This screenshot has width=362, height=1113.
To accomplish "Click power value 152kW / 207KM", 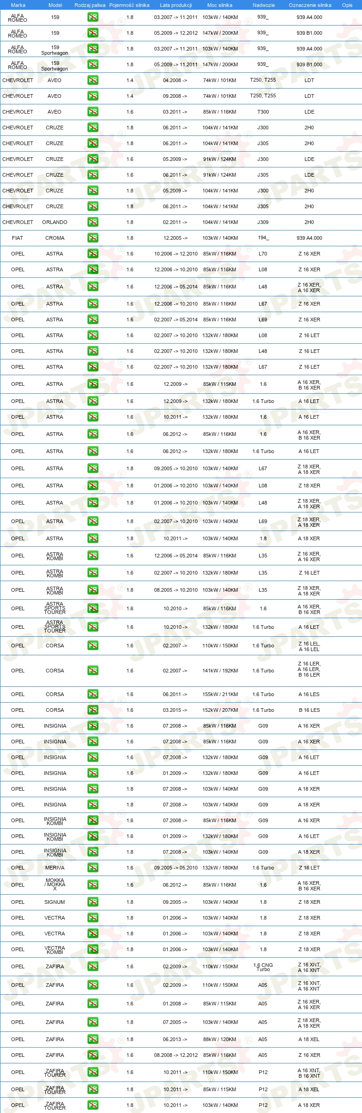I will [220, 710].
